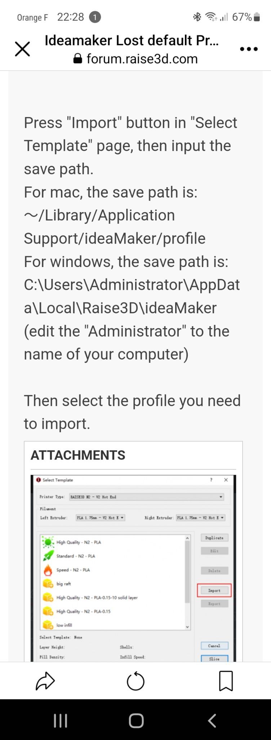The width and height of the screenshot is (271, 740).
Task: Tap Android recent apps navigation icon
Action: (x=60, y=720)
